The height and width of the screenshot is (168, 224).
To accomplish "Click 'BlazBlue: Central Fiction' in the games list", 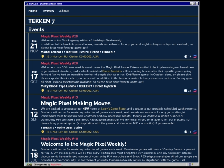I will click(83, 52).
